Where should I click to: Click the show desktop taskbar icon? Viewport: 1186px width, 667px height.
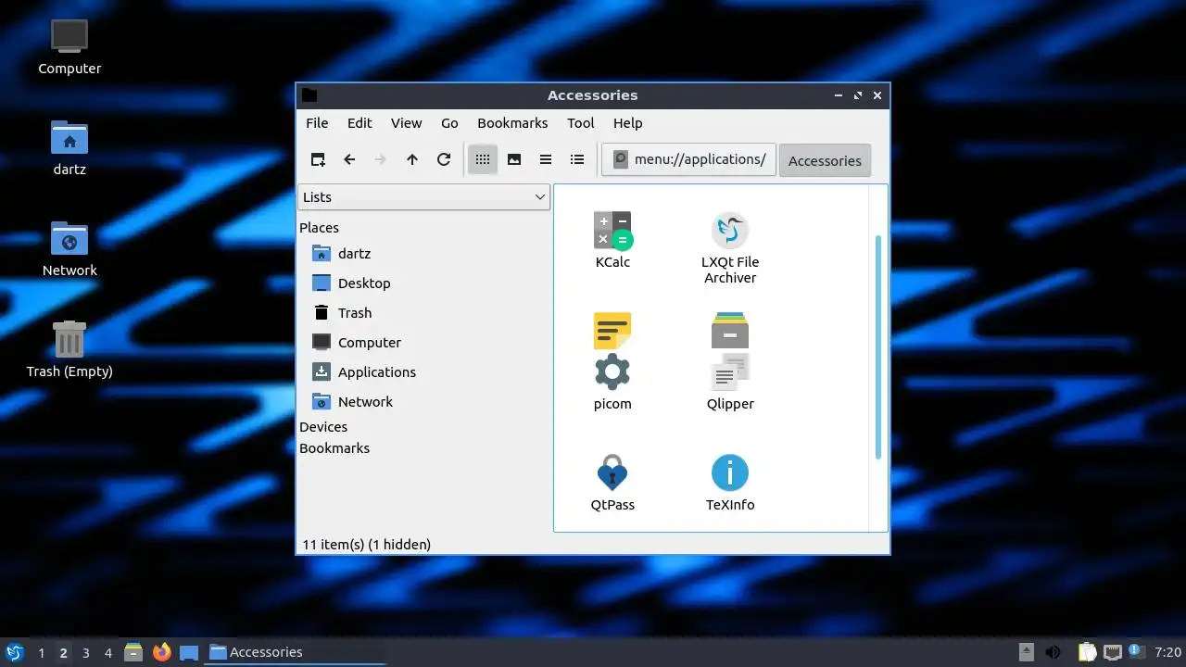(189, 652)
